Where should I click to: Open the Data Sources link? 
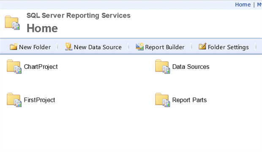pyautogui.click(x=191, y=67)
